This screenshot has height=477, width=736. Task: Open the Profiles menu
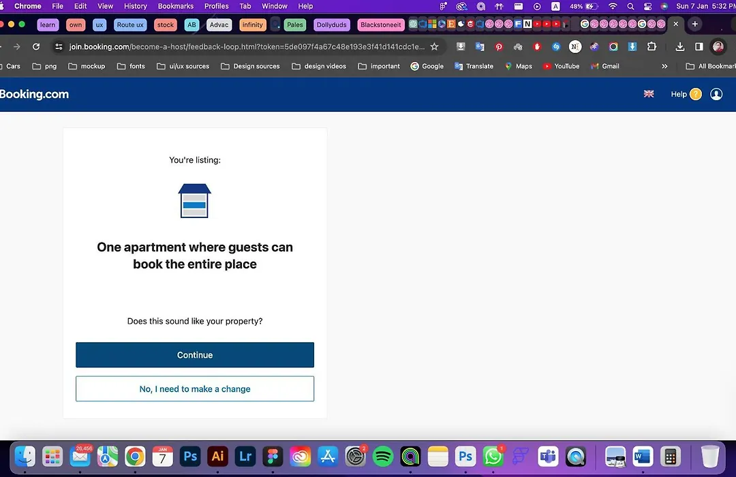click(x=217, y=6)
